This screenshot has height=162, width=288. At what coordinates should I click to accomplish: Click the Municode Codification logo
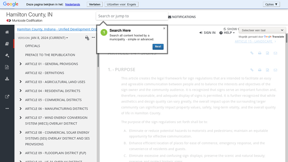[x=24, y=21]
